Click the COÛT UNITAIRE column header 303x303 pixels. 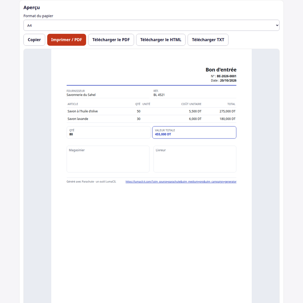coord(191,104)
